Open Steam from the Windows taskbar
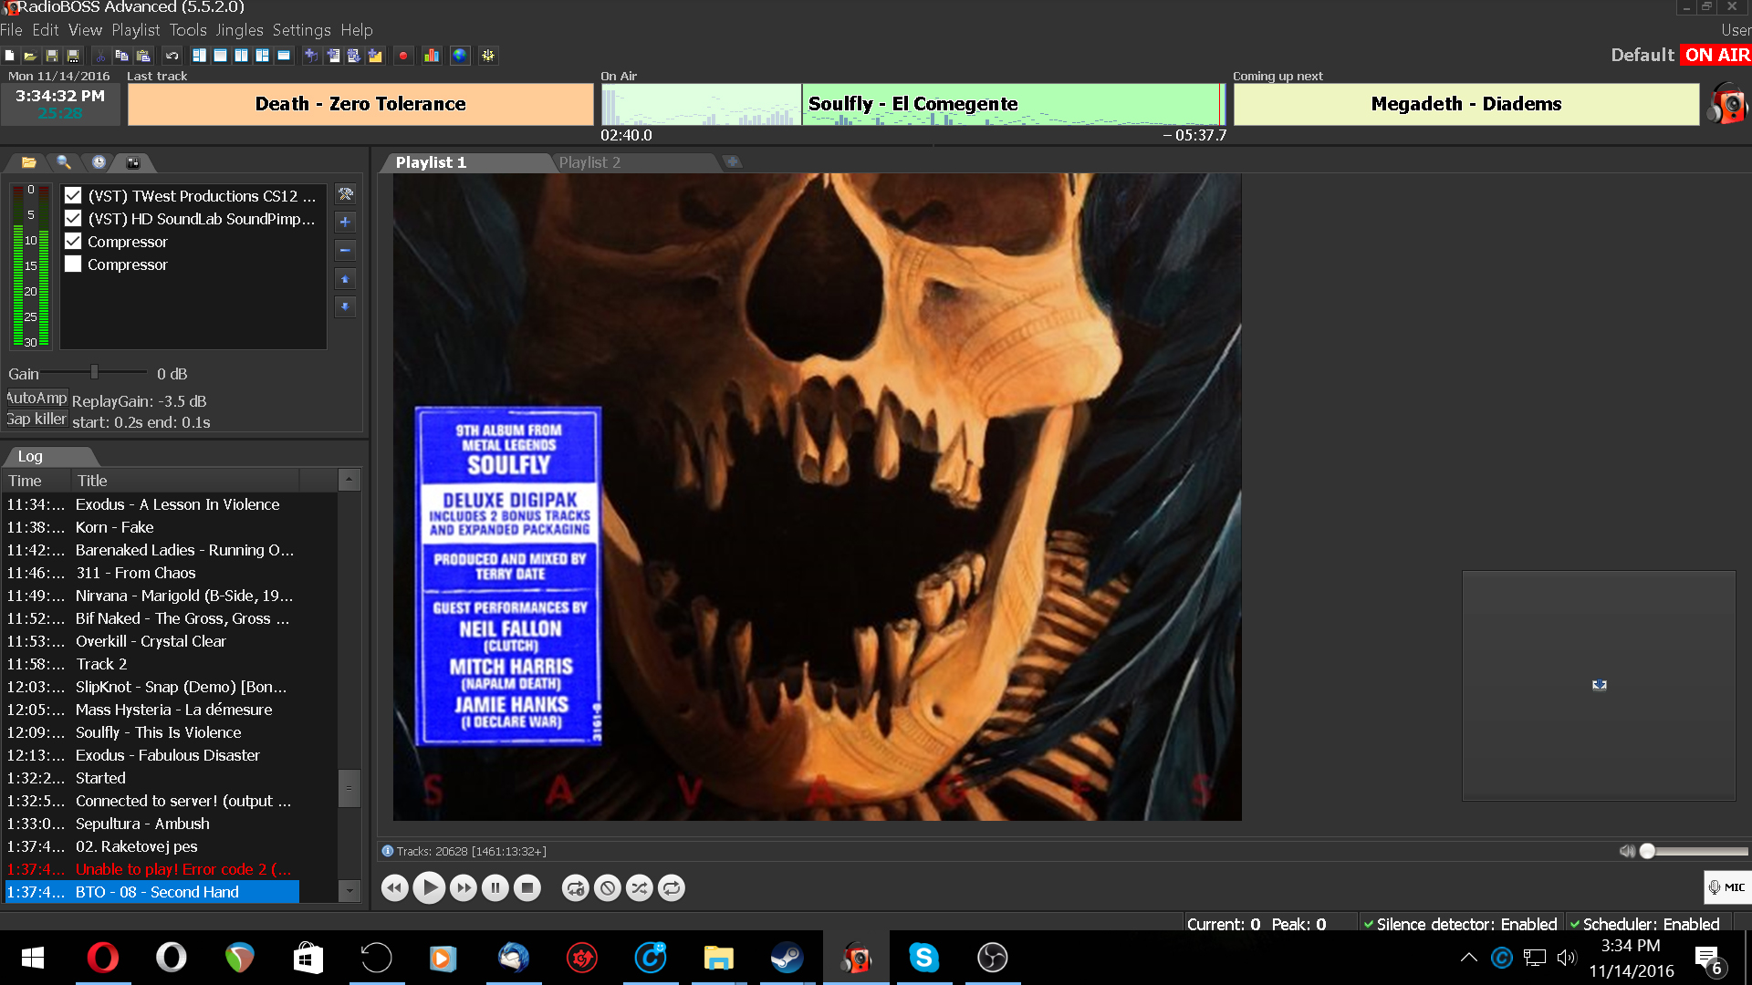 click(x=787, y=958)
